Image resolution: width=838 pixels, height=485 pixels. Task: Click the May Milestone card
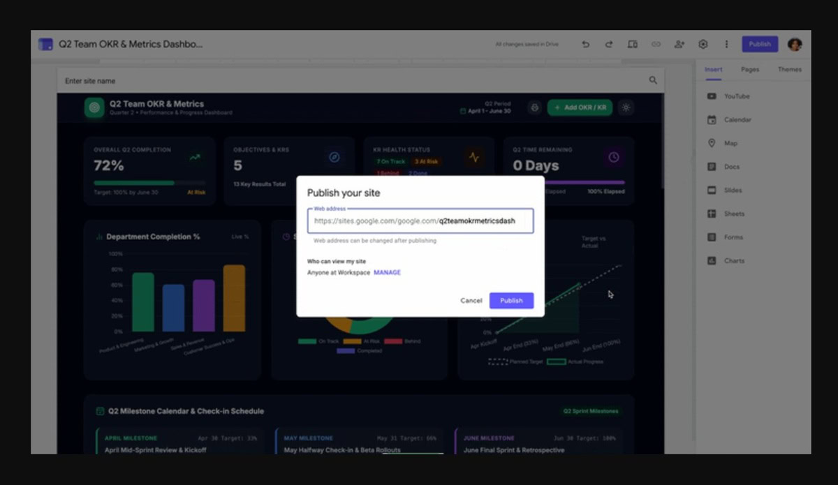[x=360, y=442]
